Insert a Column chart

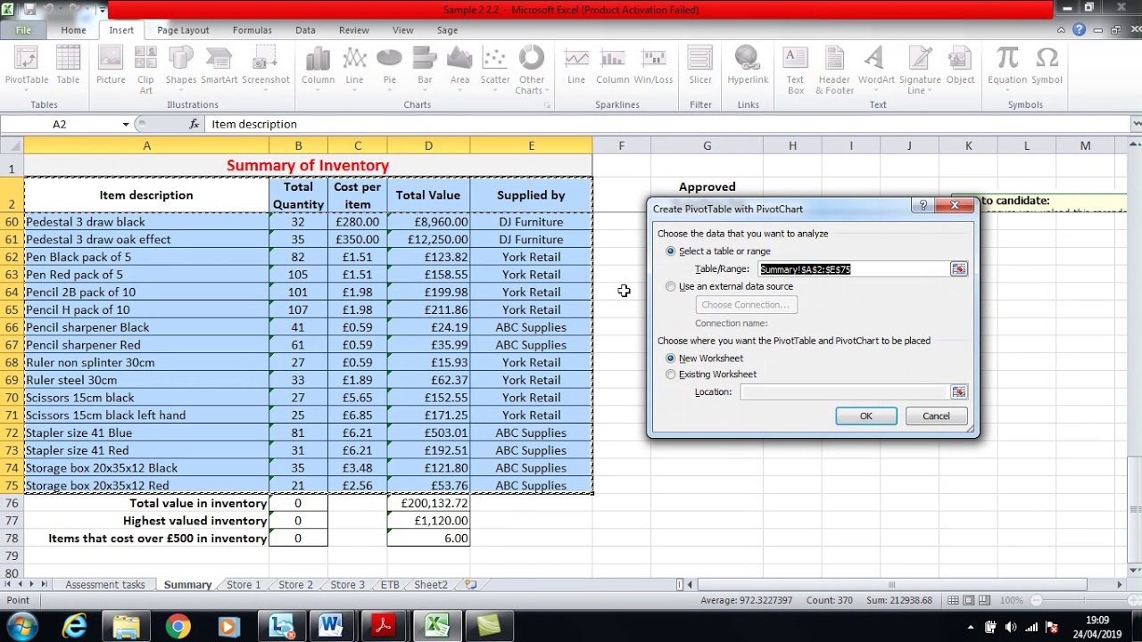318,70
